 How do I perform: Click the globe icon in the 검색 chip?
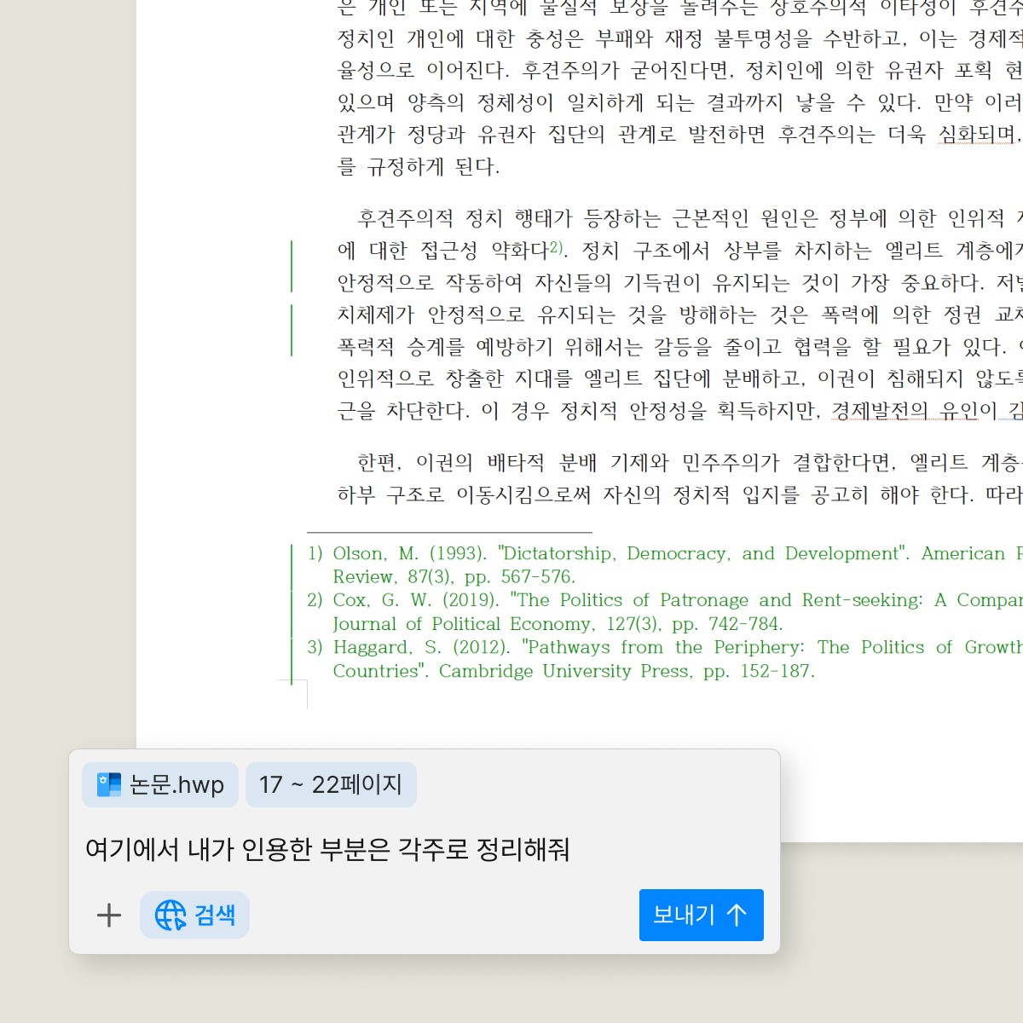click(x=170, y=915)
